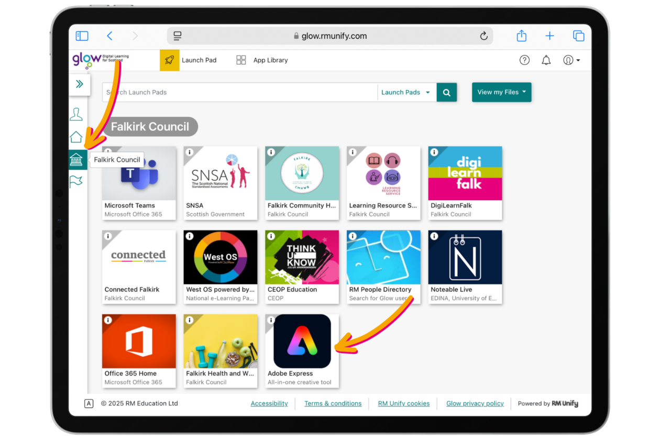The height and width of the screenshot is (440, 660).
Task: Open the help question mark icon
Action: [x=524, y=60]
